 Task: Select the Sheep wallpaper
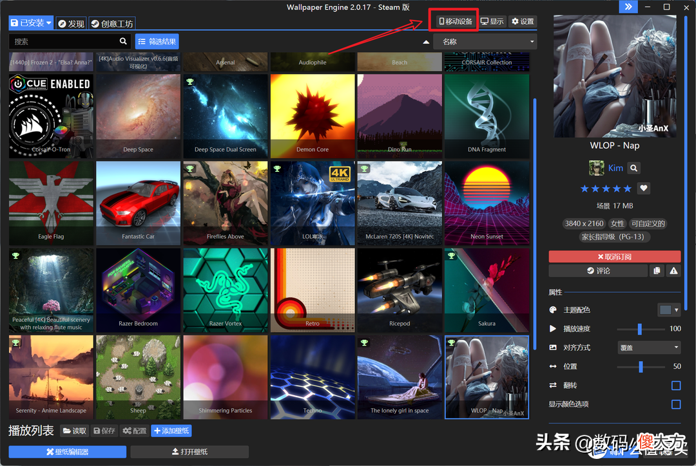(x=138, y=377)
